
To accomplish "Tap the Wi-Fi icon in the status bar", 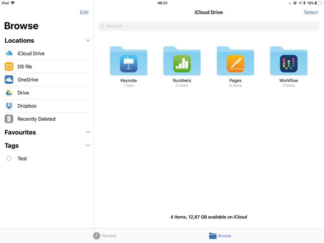I will tap(13, 3).
